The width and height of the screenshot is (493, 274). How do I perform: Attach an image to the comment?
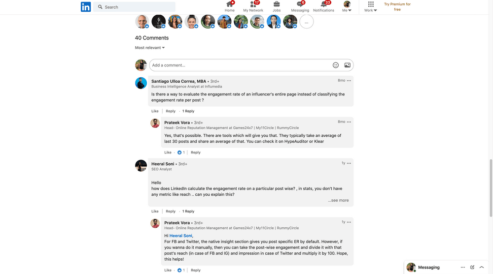[x=348, y=65]
